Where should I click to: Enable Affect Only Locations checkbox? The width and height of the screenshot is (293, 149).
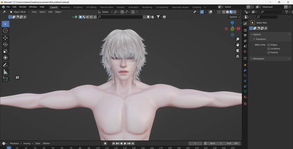[x=269, y=49]
